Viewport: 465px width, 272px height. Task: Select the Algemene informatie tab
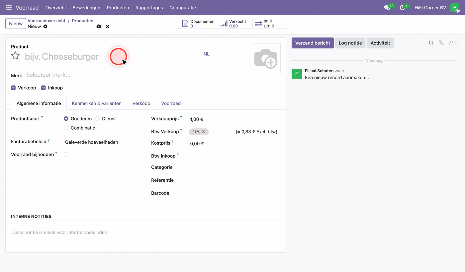[39, 103]
